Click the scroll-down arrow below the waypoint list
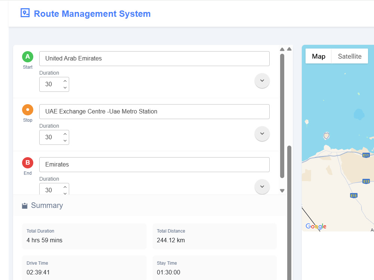 coord(282,190)
